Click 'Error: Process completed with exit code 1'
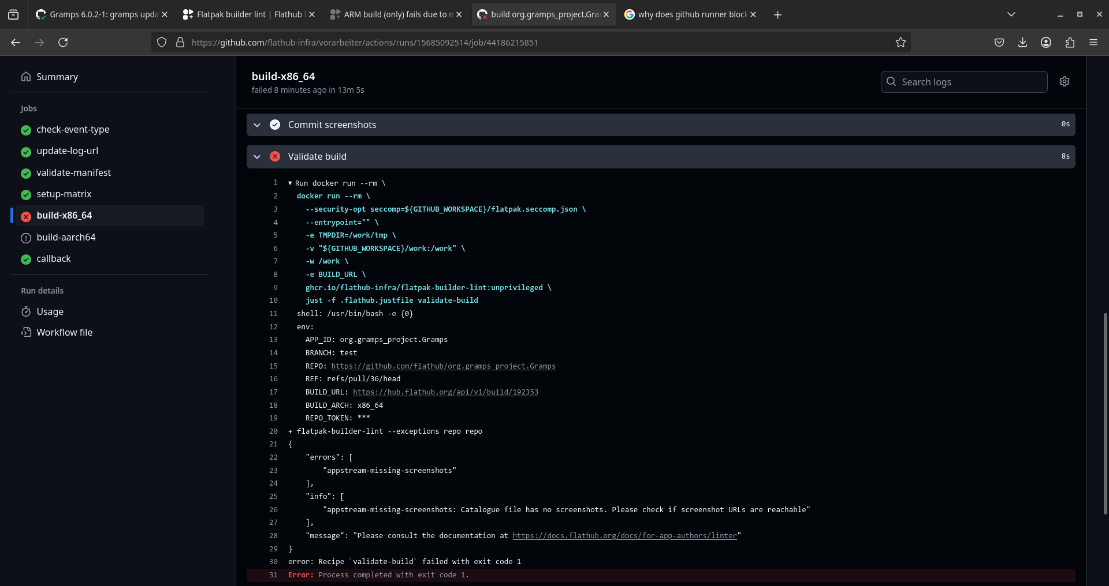 [378, 575]
